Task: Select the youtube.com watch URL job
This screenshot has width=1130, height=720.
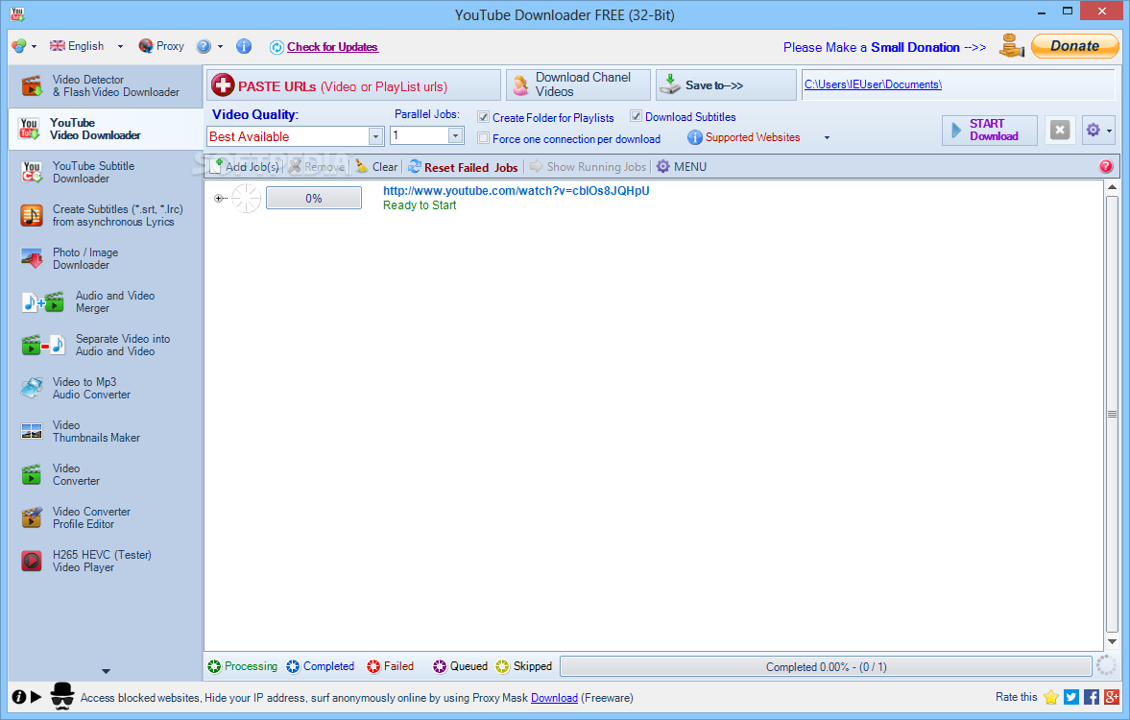Action: [x=516, y=191]
